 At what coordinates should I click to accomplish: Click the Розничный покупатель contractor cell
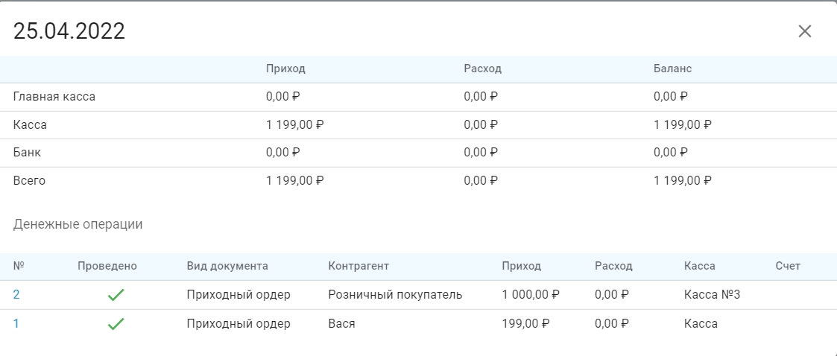pos(395,295)
